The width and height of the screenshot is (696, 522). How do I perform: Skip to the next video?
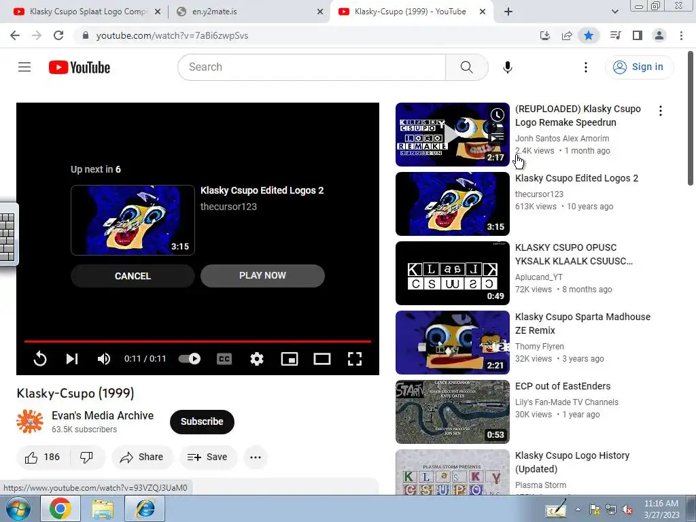(72, 359)
